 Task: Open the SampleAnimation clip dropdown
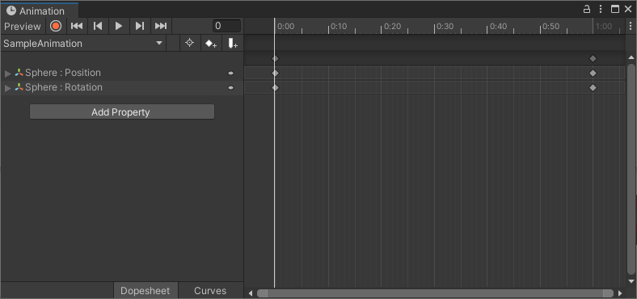tap(83, 44)
